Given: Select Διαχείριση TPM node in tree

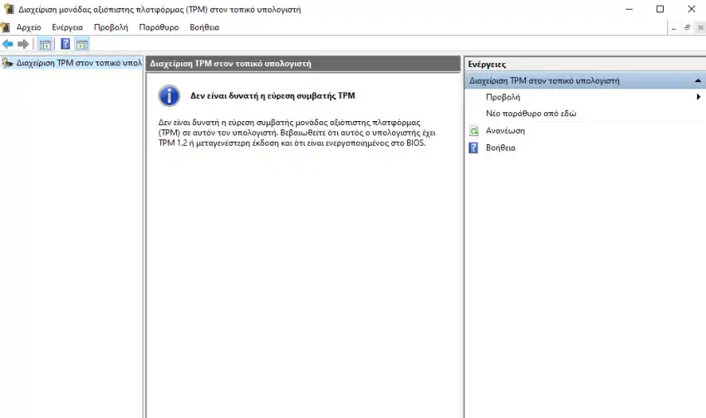Looking at the screenshot, I should (x=79, y=63).
